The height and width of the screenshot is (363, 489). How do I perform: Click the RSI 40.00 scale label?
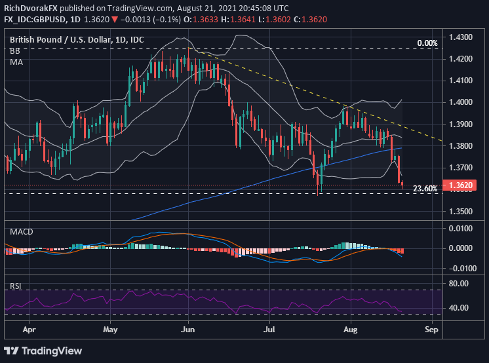458,308
